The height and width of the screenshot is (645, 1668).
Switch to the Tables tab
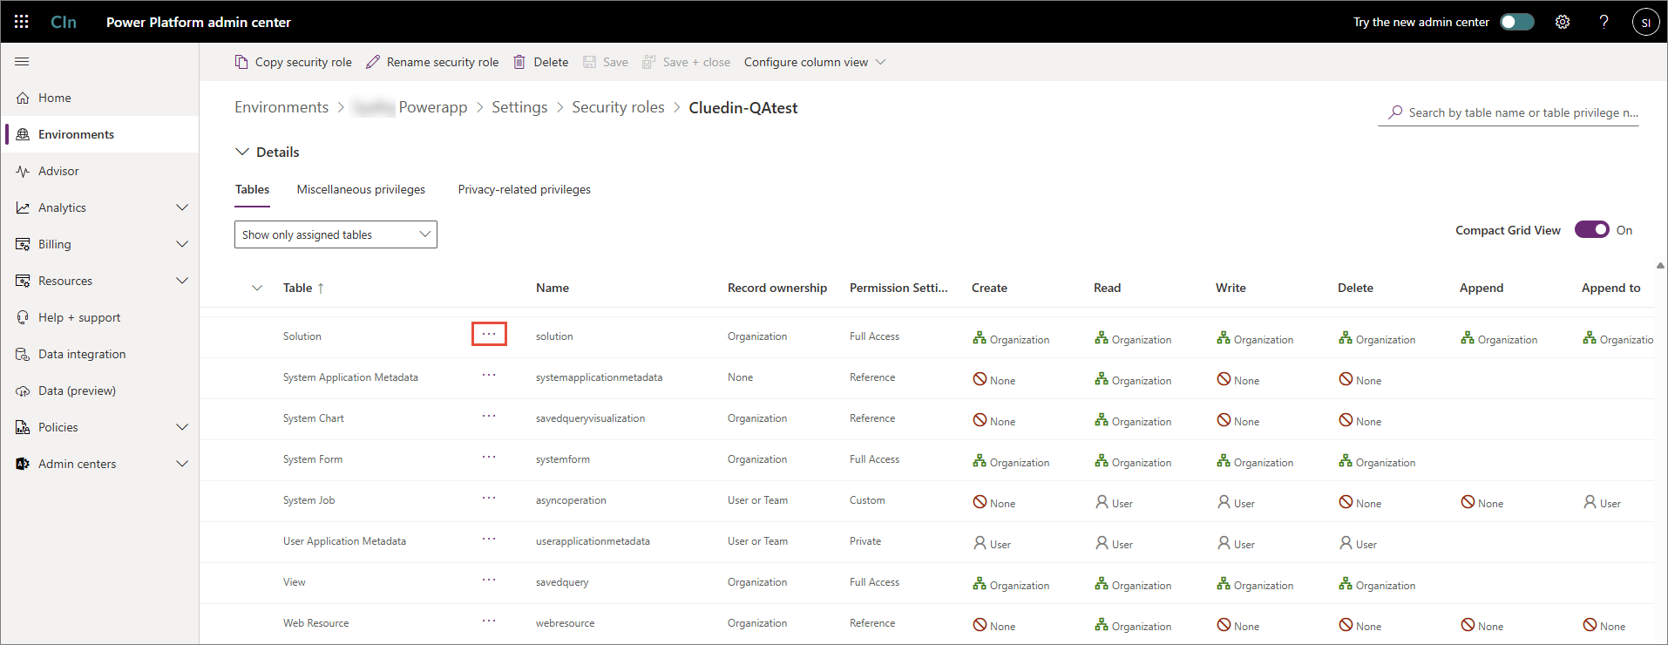pyautogui.click(x=252, y=189)
